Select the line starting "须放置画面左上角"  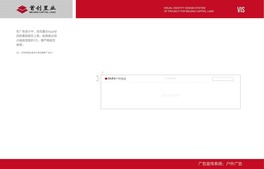click(37, 36)
